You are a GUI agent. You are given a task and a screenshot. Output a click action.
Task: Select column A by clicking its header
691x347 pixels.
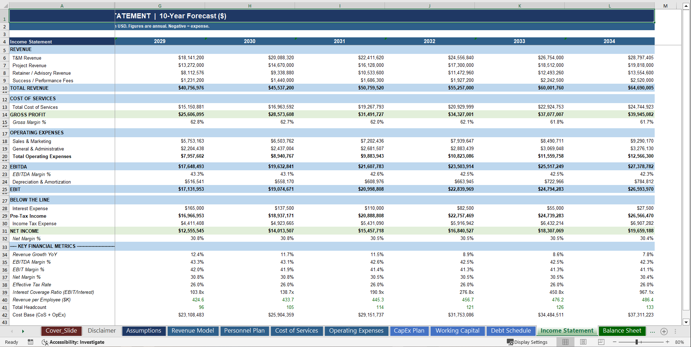pyautogui.click(x=62, y=6)
